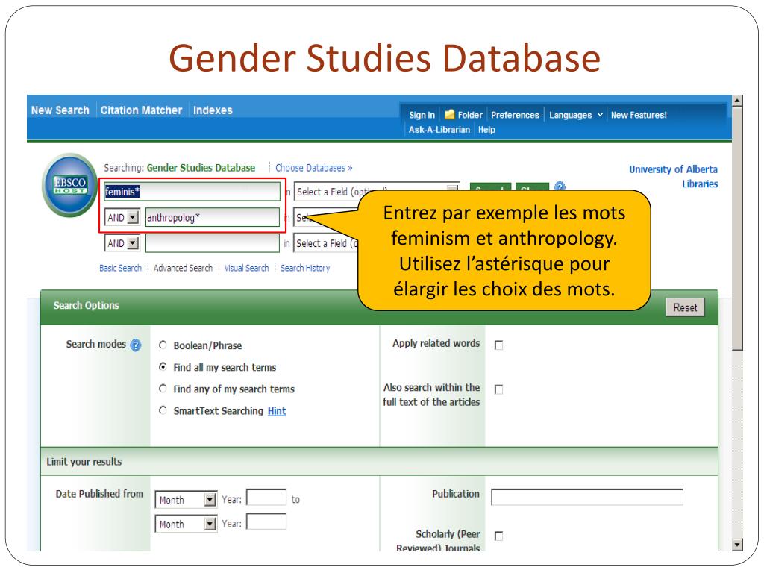Select SmartText Searching mode
This screenshot has width=764, height=573.
click(x=163, y=410)
